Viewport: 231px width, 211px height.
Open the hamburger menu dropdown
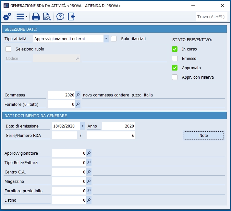pyautogui.click(x=21, y=17)
